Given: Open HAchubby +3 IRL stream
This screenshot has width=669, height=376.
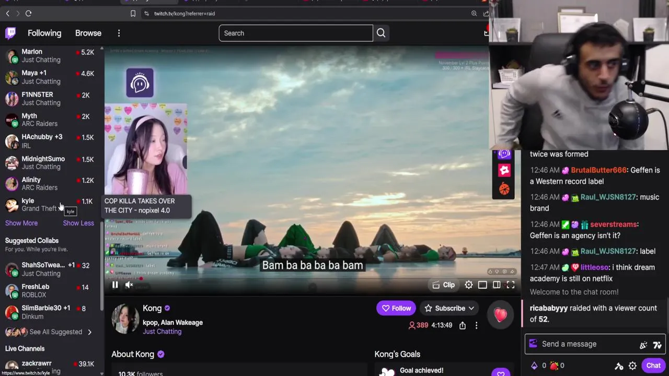Looking at the screenshot, I should [x=50, y=141].
